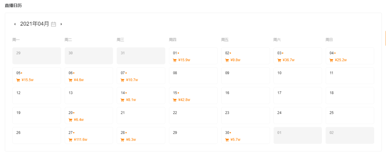
Task: Click the cart icon on April 15
Action: [175, 100]
